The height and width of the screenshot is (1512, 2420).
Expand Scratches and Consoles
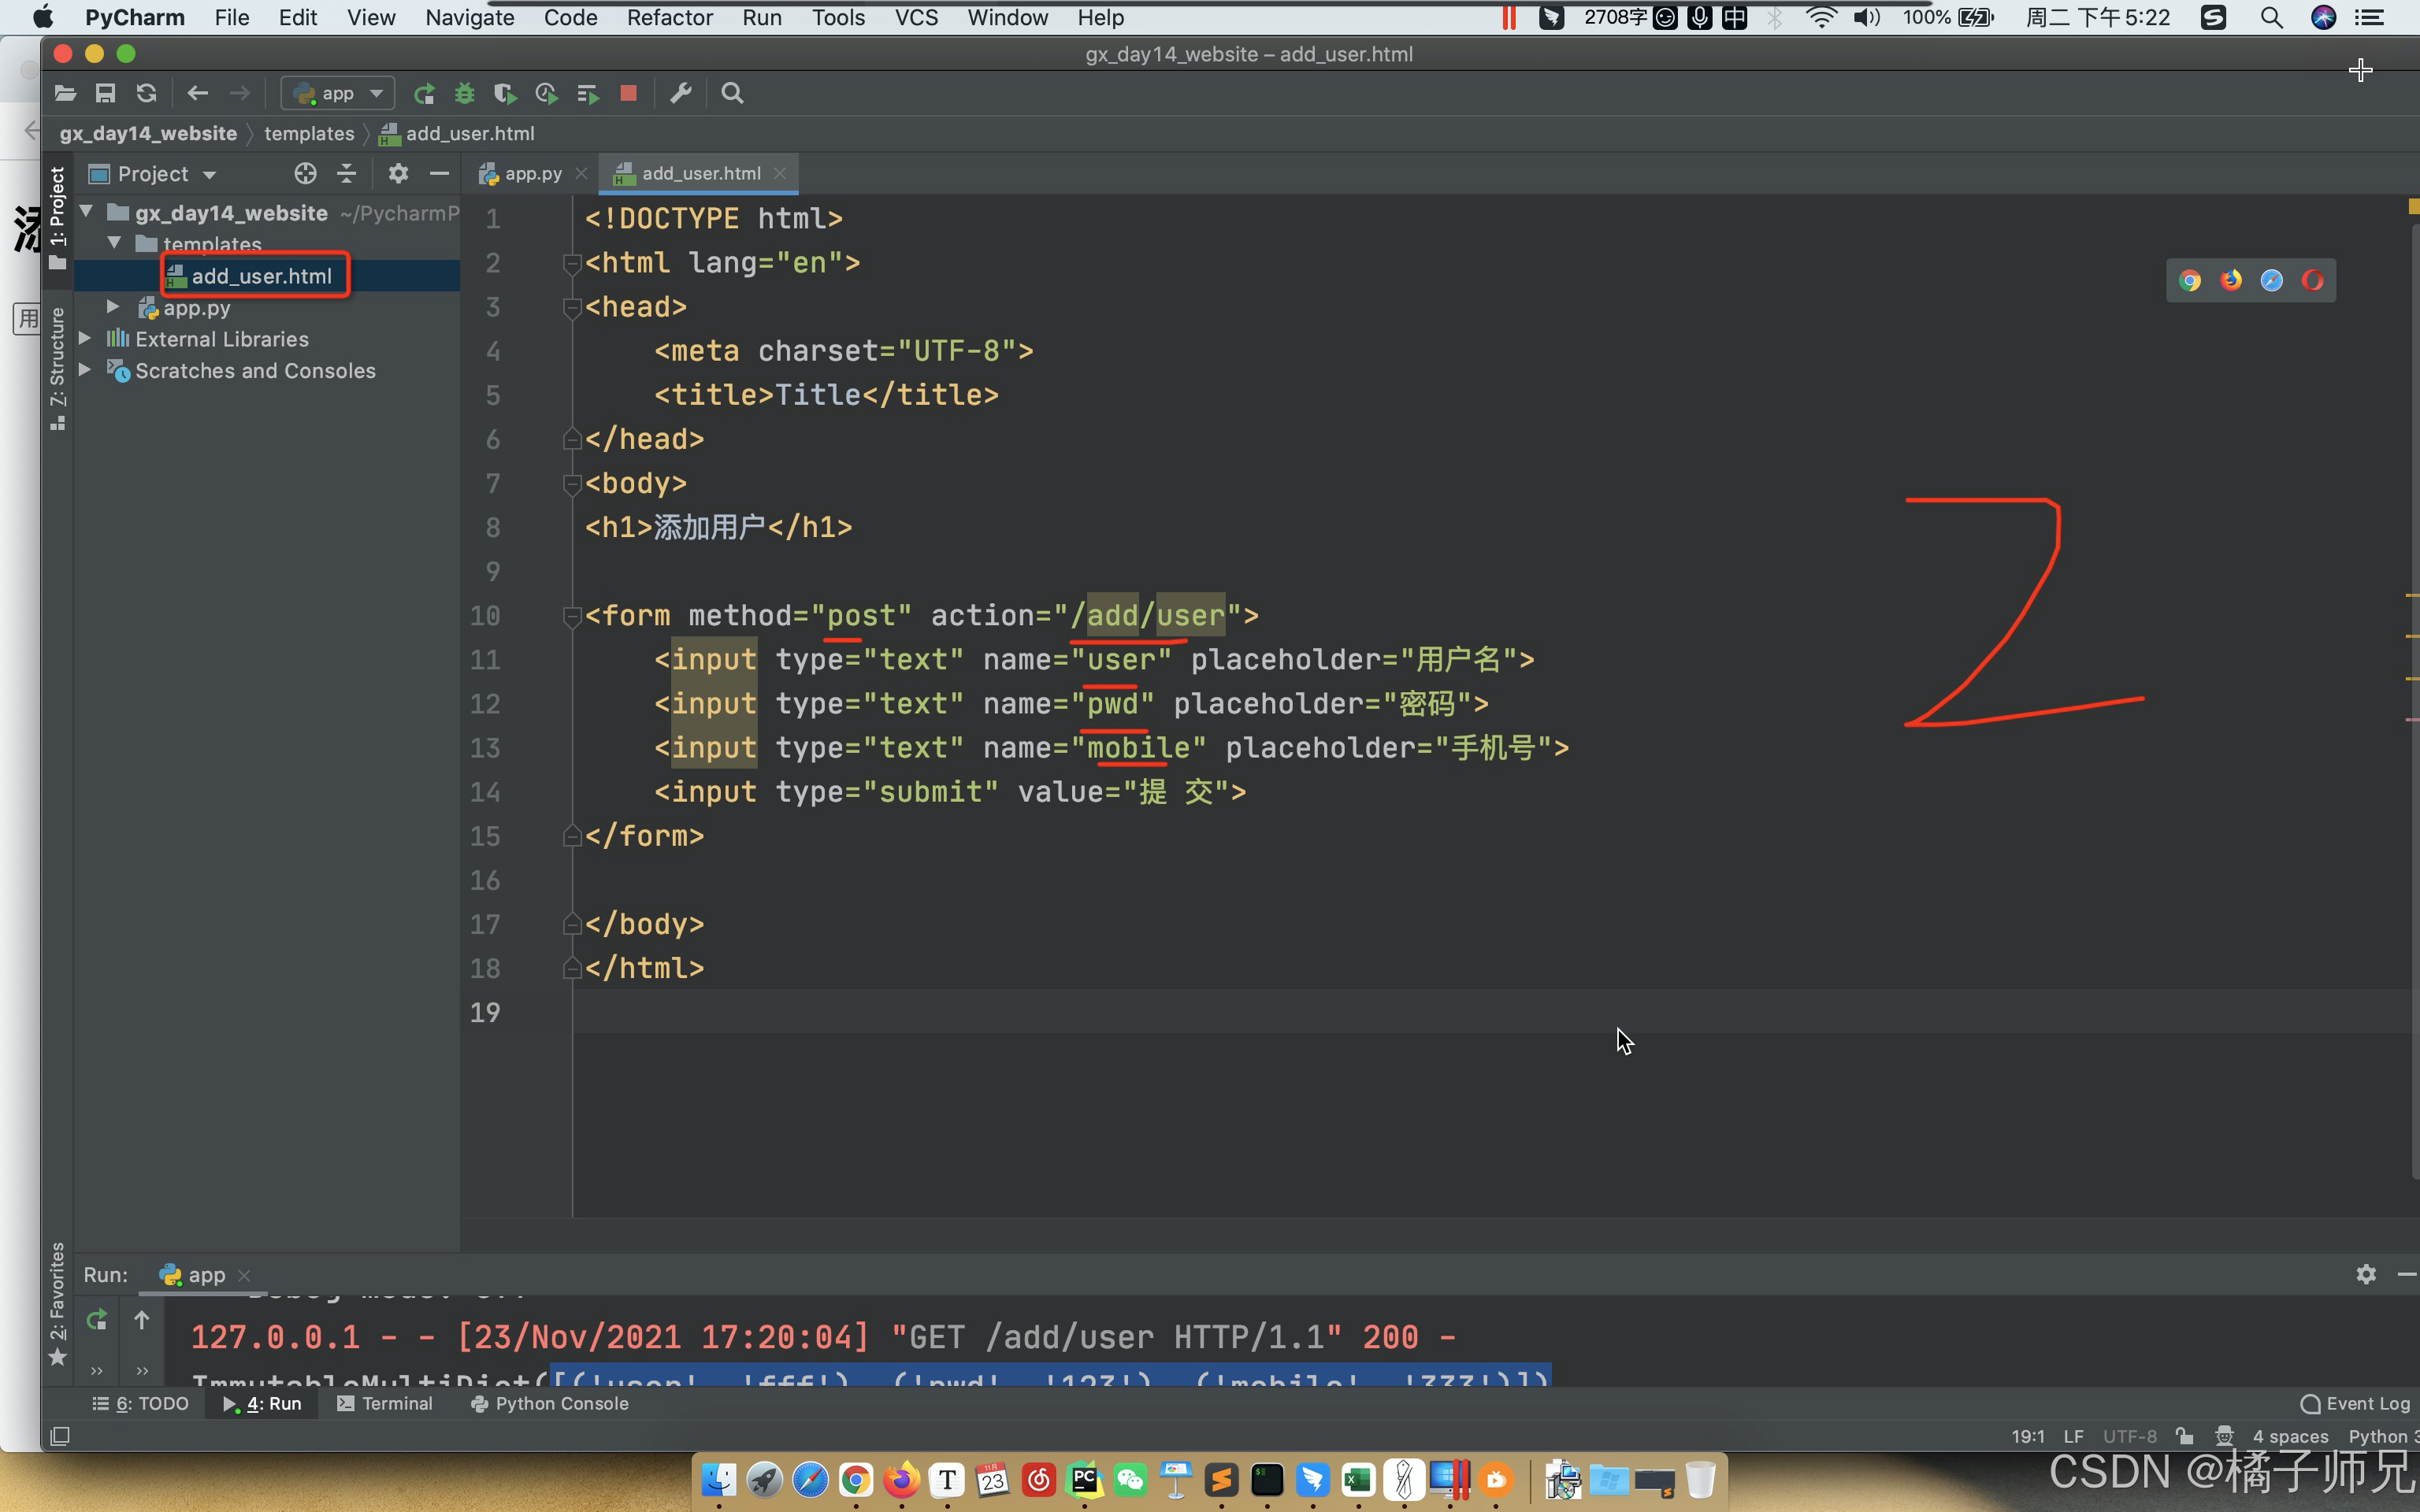[86, 370]
